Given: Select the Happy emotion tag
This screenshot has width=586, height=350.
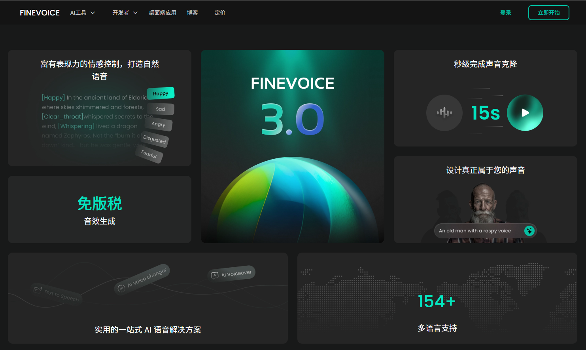Looking at the screenshot, I should pyautogui.click(x=161, y=93).
